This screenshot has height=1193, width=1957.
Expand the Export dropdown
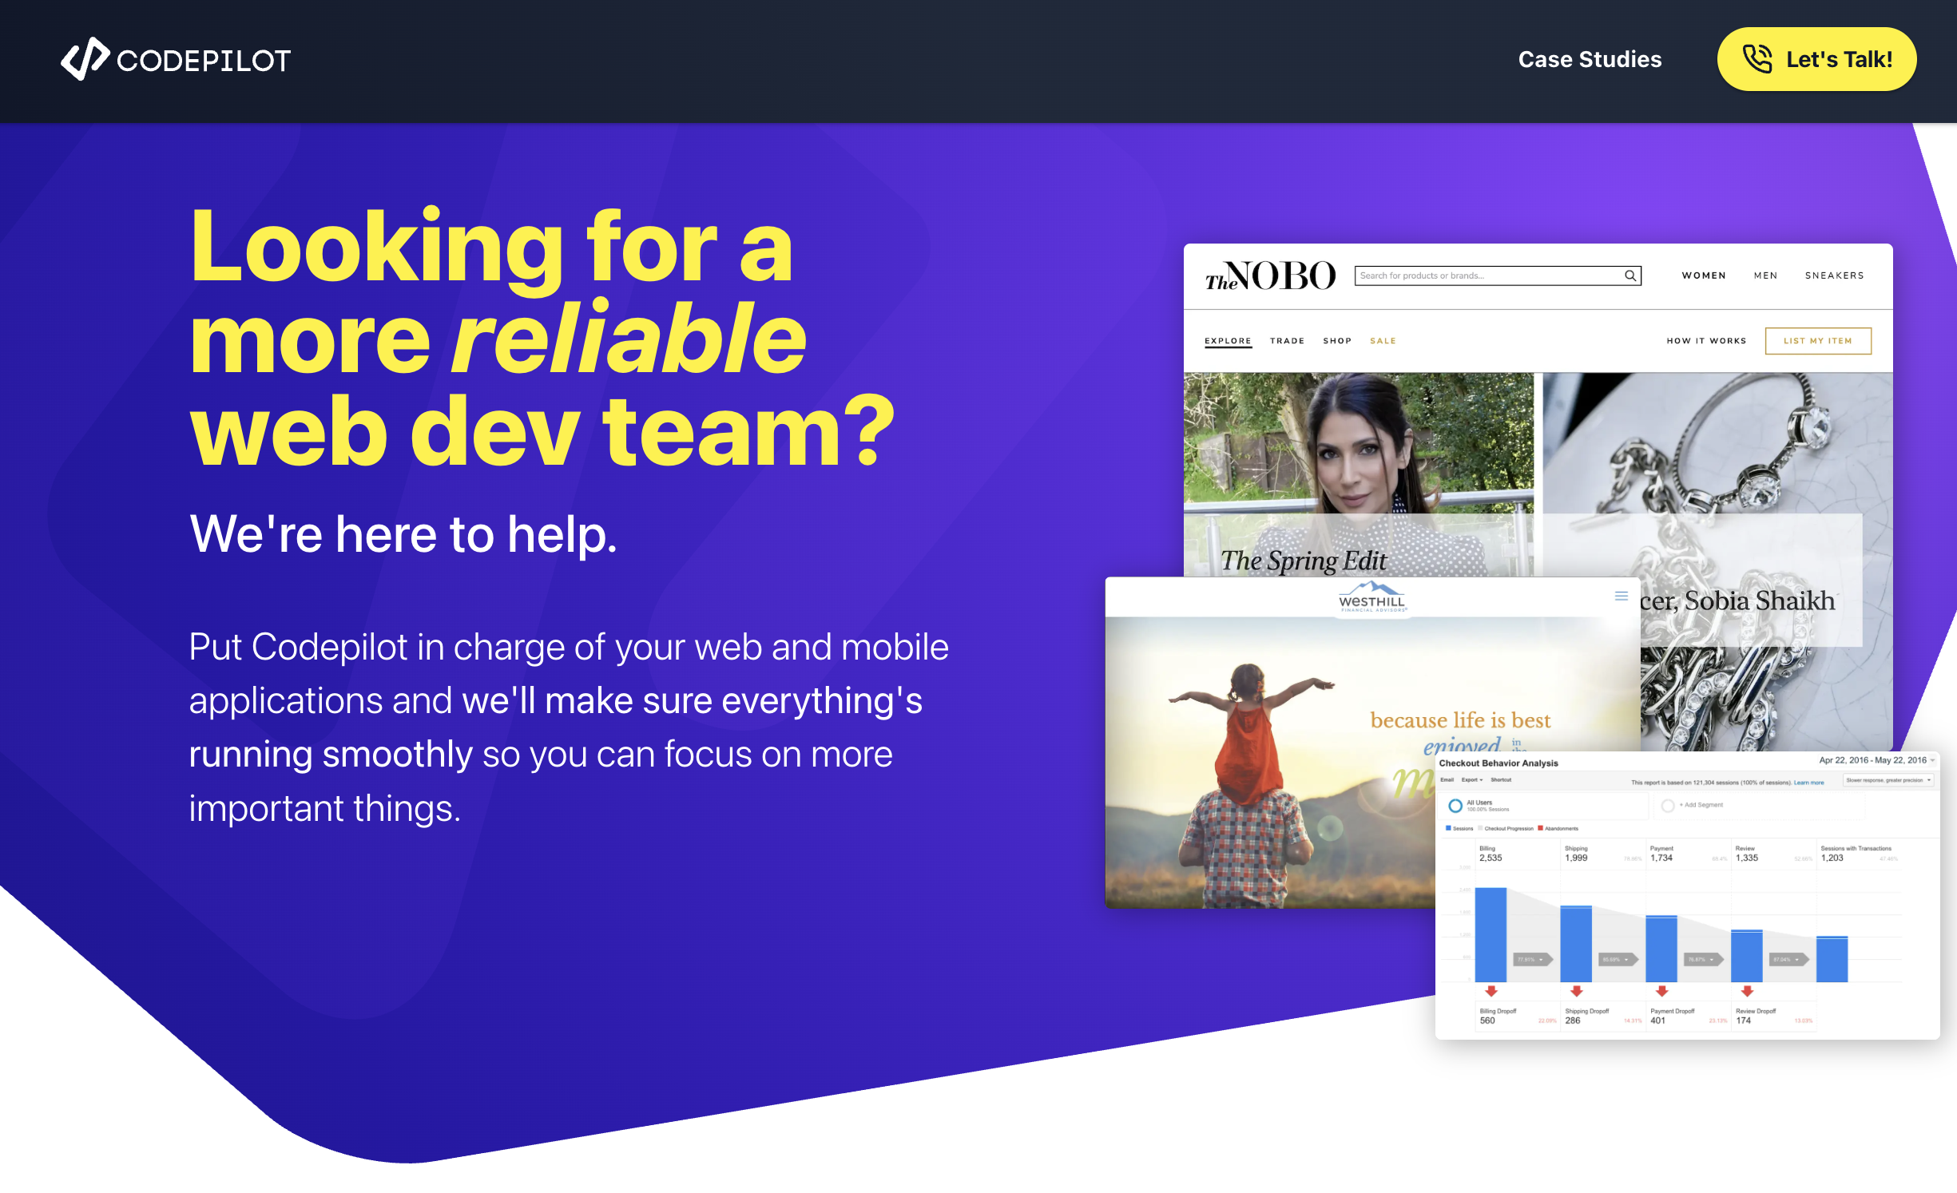pos(1472,780)
